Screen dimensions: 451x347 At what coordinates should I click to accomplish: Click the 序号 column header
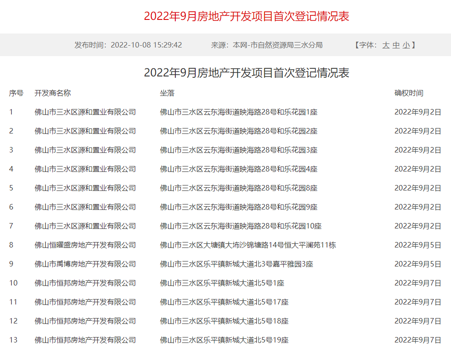[16, 93]
